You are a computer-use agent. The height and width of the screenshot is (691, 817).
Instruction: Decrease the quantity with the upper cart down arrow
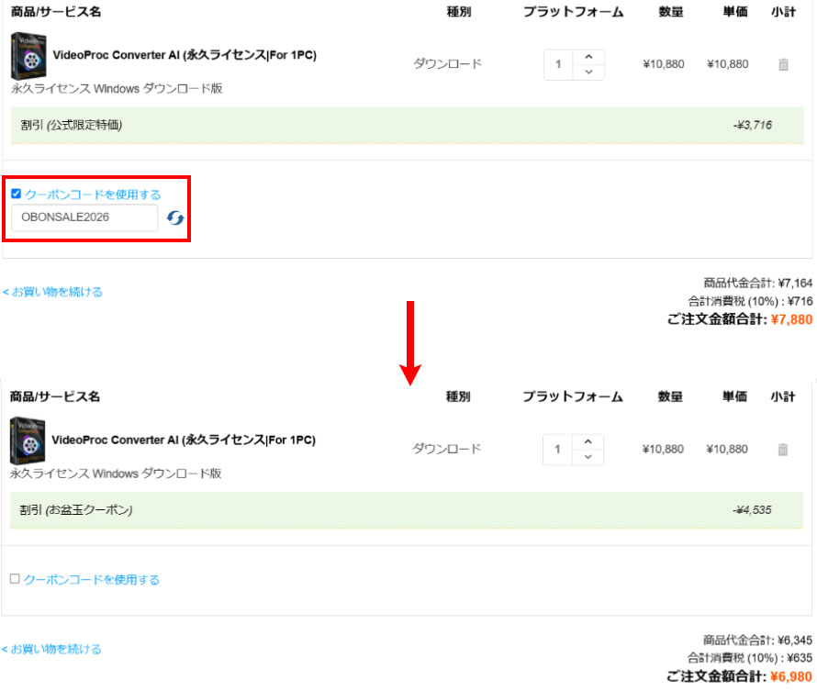(588, 72)
